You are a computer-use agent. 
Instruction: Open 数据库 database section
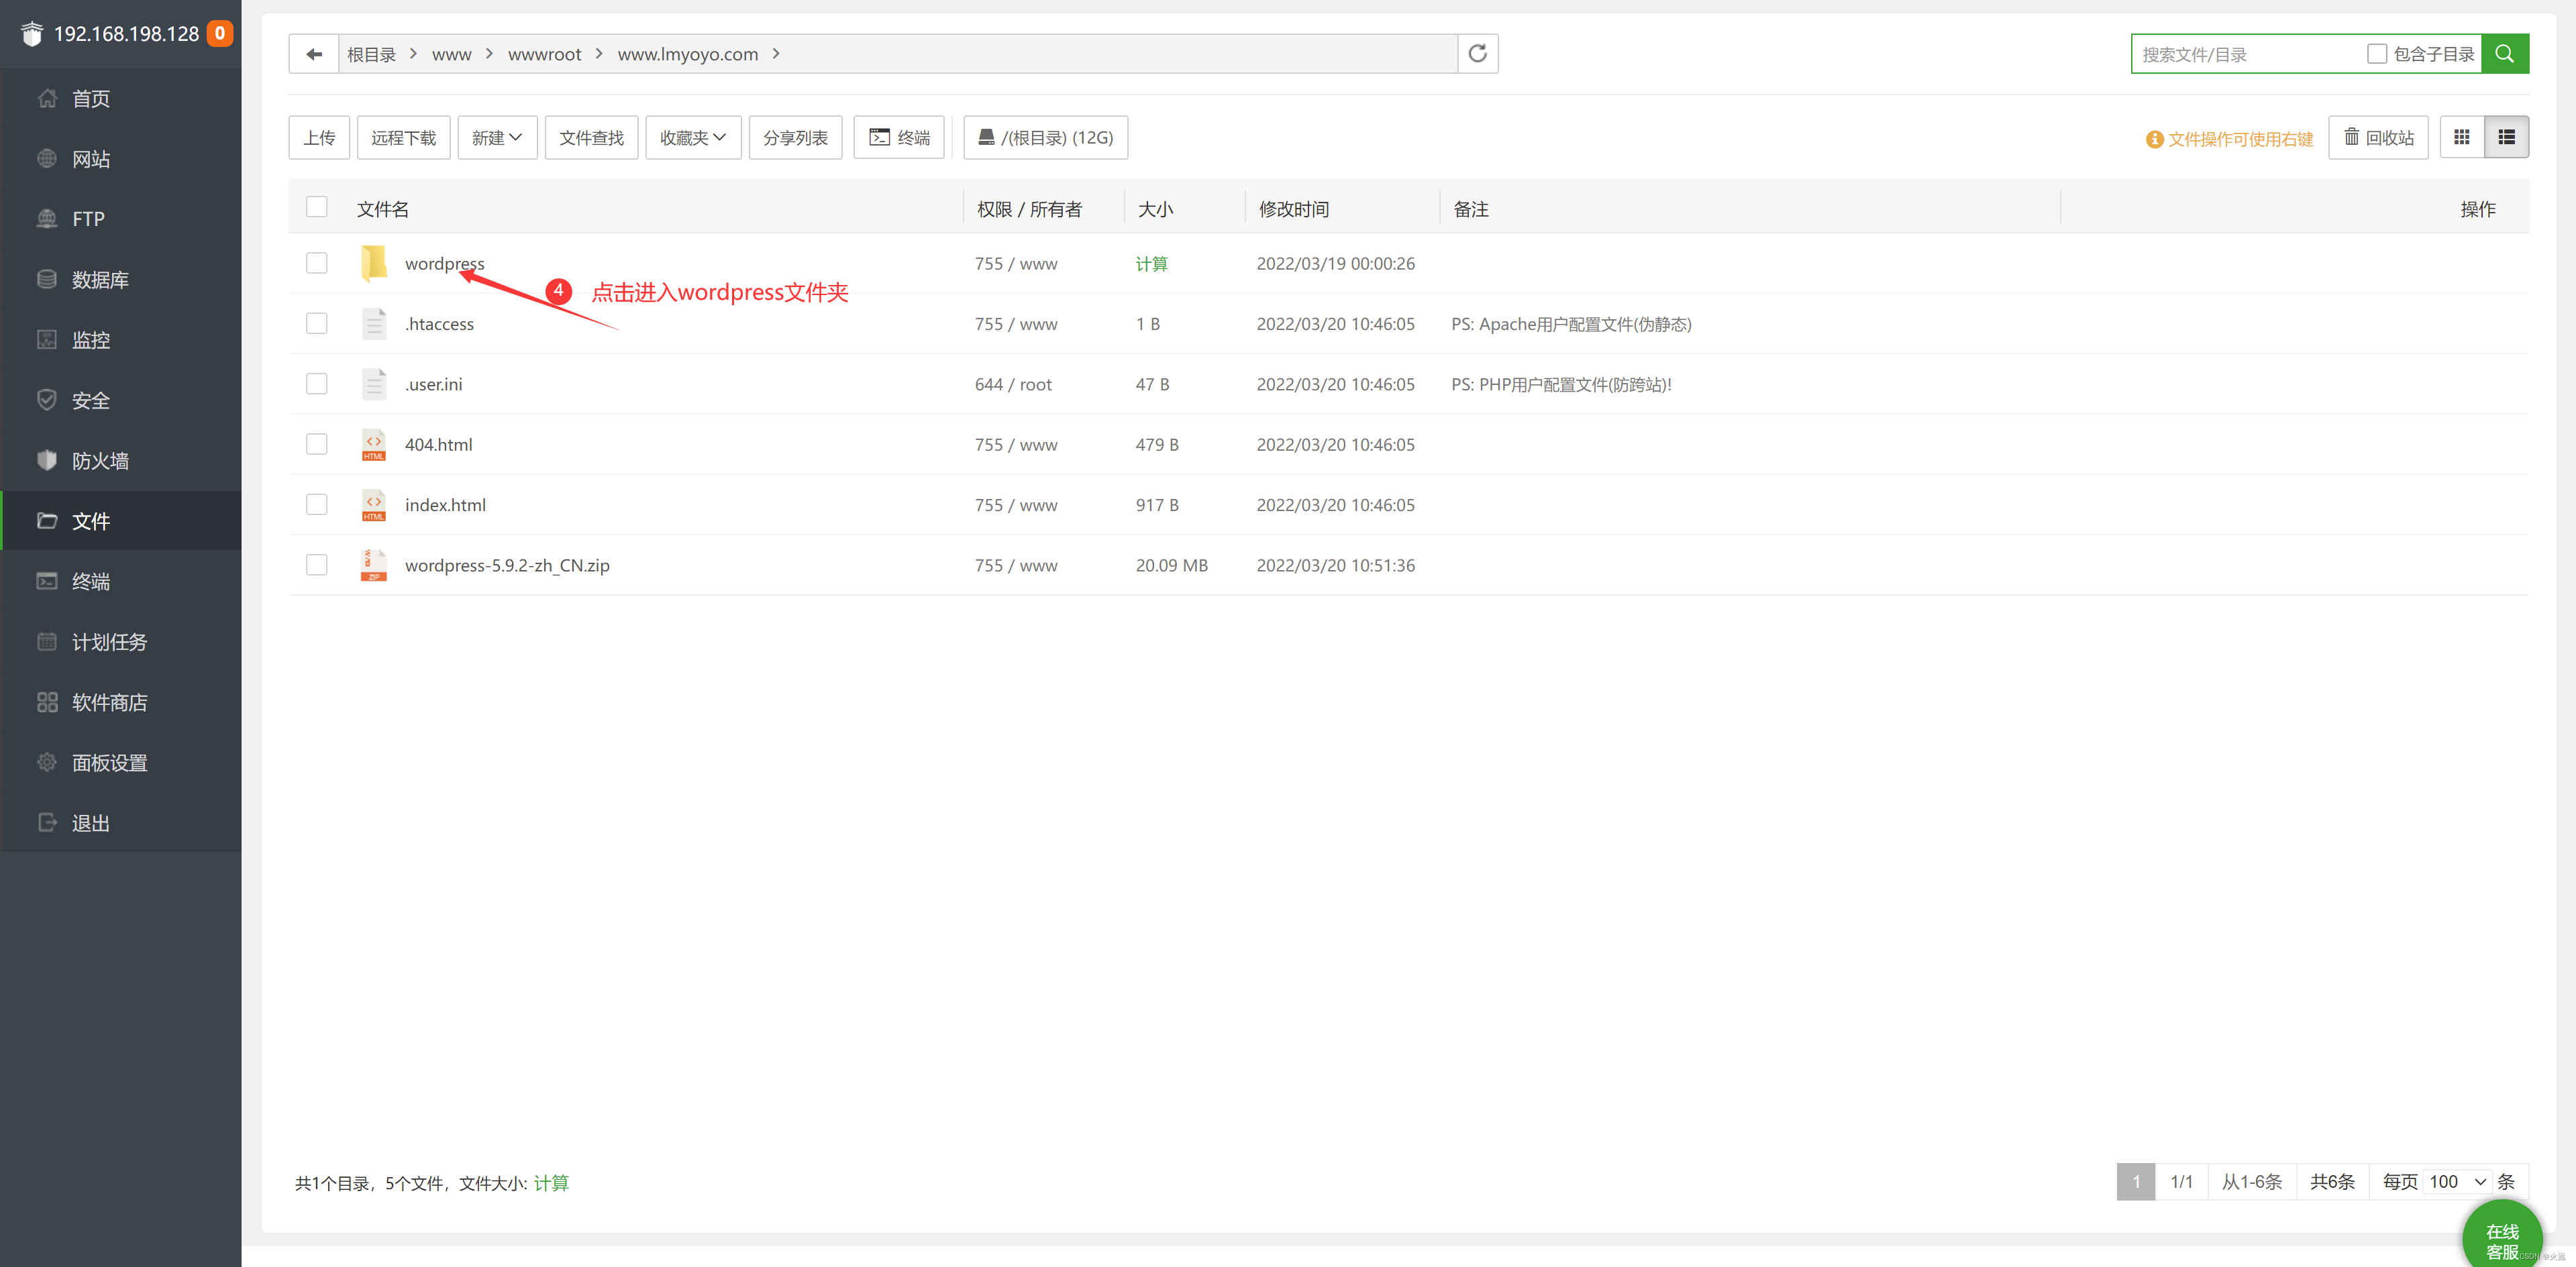(121, 280)
